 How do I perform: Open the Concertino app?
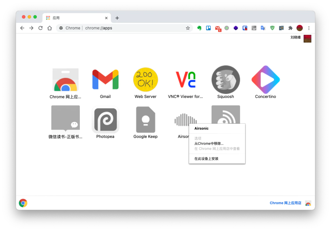[265, 80]
